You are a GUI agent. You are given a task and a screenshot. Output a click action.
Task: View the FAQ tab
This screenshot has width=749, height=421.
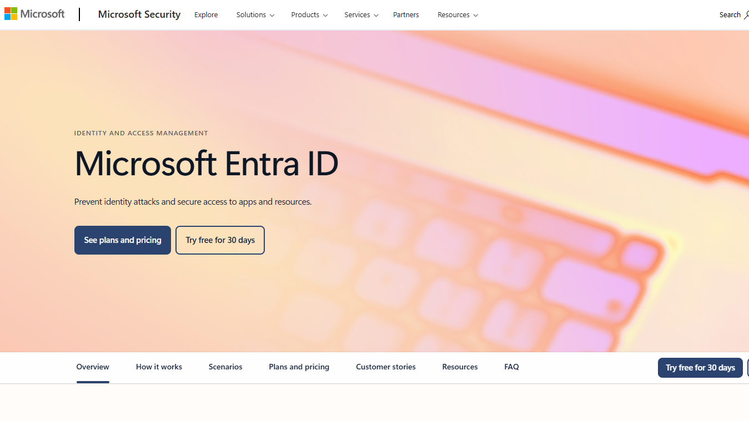tap(511, 367)
